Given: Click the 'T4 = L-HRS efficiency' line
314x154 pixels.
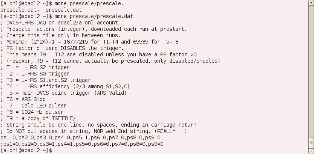Looking at the screenshot, I should pyautogui.click(x=65, y=86).
